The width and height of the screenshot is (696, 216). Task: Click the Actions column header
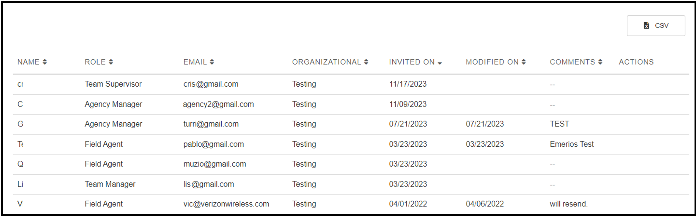pyautogui.click(x=636, y=62)
